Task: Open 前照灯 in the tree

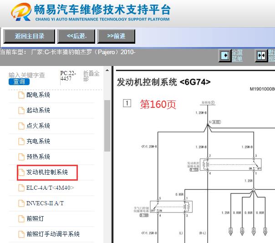Action: (35, 218)
